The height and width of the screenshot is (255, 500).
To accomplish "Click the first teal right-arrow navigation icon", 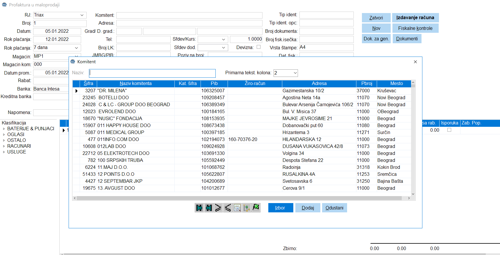I will pyautogui.click(x=199, y=208).
